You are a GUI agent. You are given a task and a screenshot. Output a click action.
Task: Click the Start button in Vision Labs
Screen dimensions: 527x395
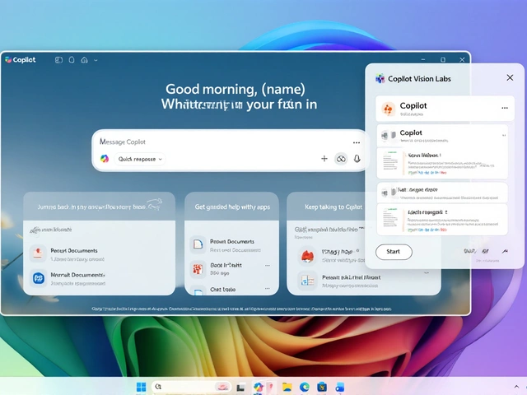tap(394, 252)
